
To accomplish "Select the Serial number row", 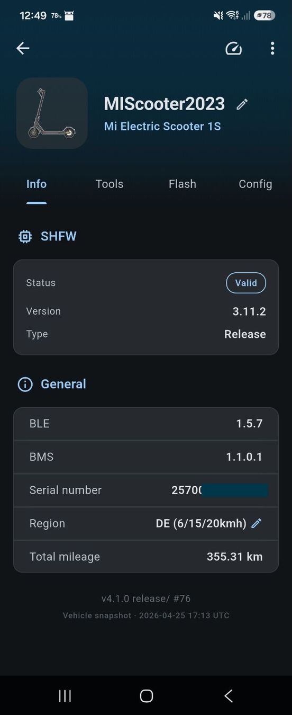I will 146,490.
